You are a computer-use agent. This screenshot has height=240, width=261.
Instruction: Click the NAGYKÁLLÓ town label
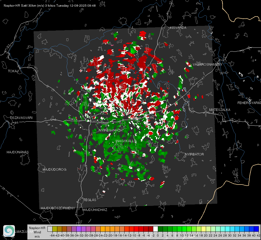point(126,141)
